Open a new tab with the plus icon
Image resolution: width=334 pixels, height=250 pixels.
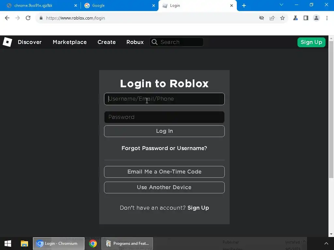244,6
